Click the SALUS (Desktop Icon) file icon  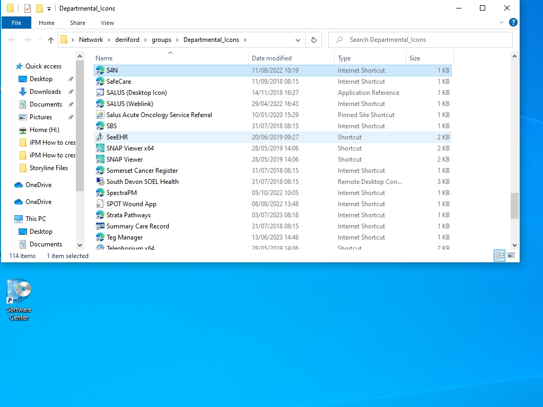pos(100,92)
